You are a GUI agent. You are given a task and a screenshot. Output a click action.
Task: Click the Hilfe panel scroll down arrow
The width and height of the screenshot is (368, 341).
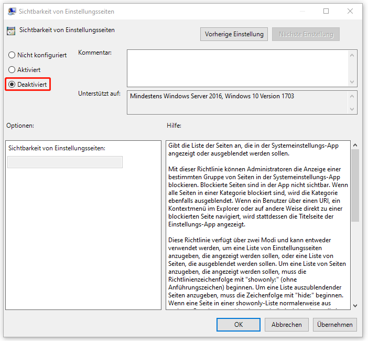click(x=355, y=305)
